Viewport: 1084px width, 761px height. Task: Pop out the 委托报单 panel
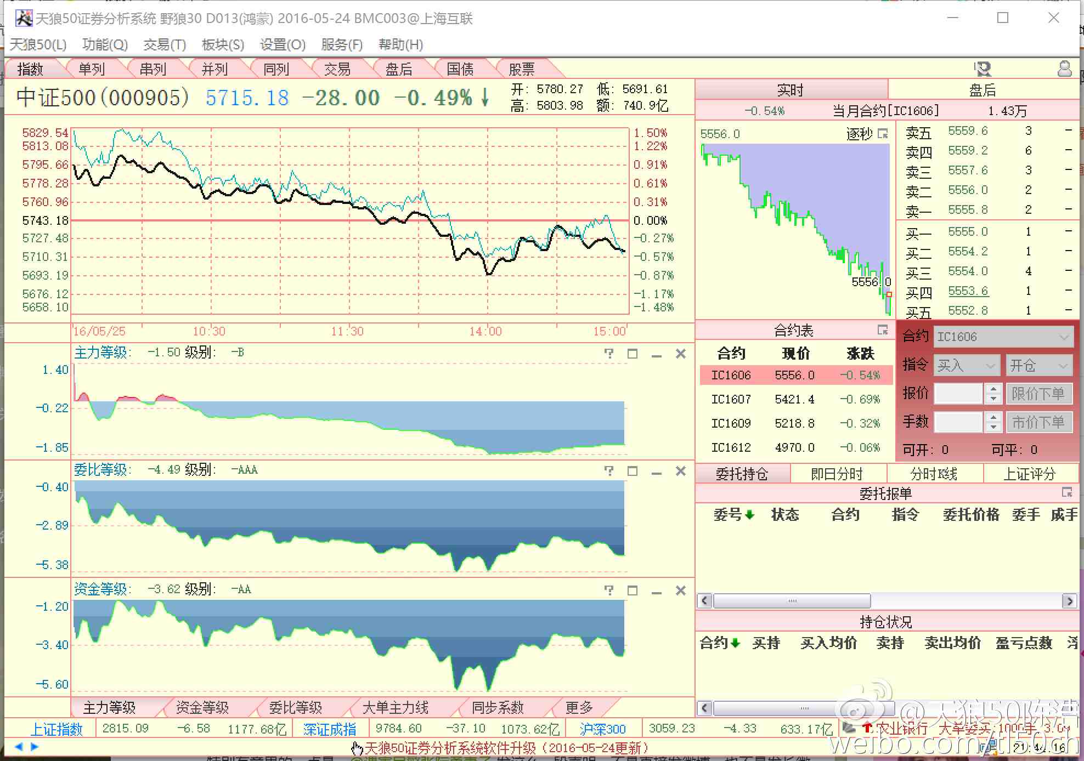pyautogui.click(x=1067, y=492)
